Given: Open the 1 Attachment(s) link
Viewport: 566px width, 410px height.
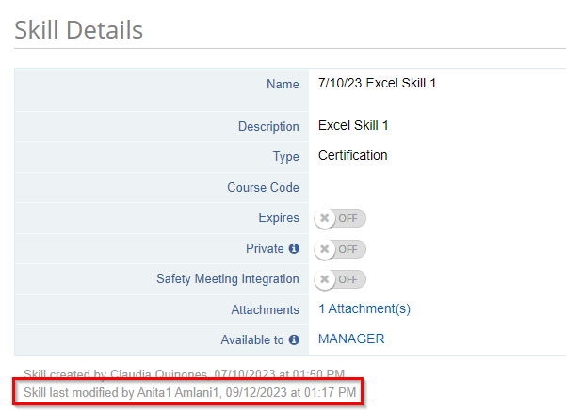Looking at the screenshot, I should pyautogui.click(x=364, y=308).
